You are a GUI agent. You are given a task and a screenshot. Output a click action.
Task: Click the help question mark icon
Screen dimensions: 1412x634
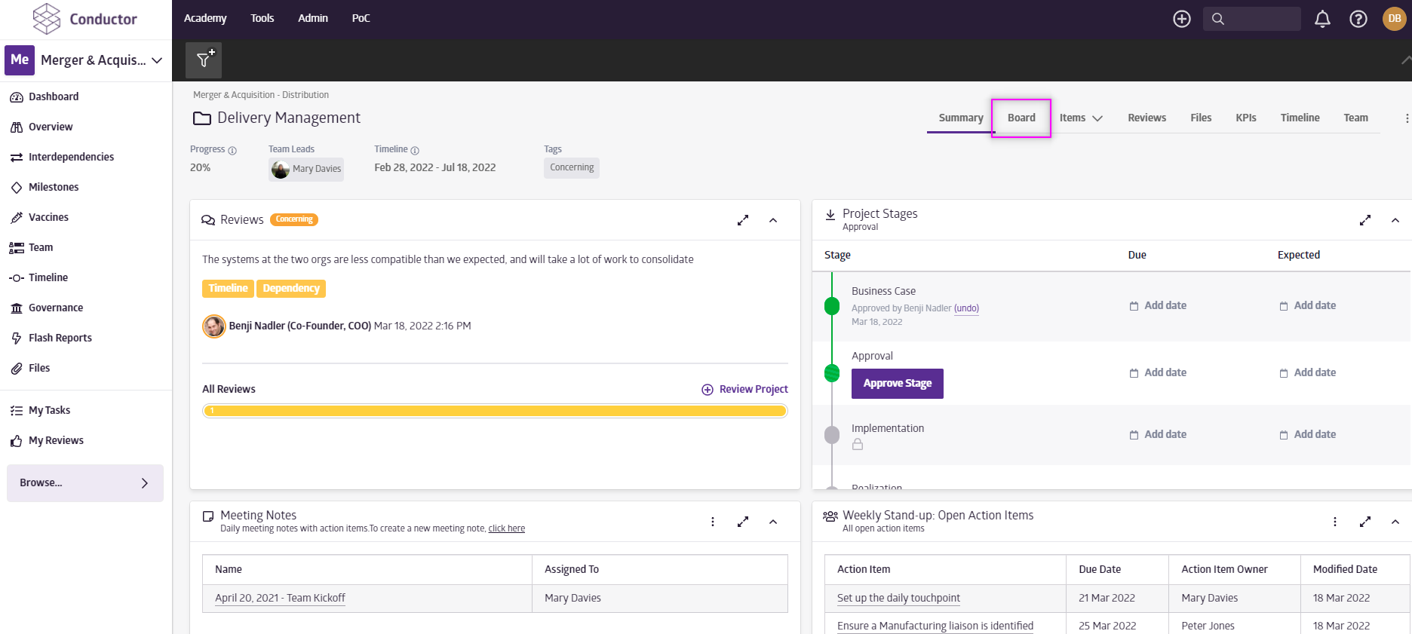click(1358, 19)
